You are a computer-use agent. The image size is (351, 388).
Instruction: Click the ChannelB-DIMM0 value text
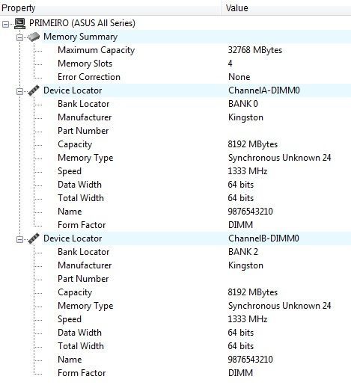[263, 238]
